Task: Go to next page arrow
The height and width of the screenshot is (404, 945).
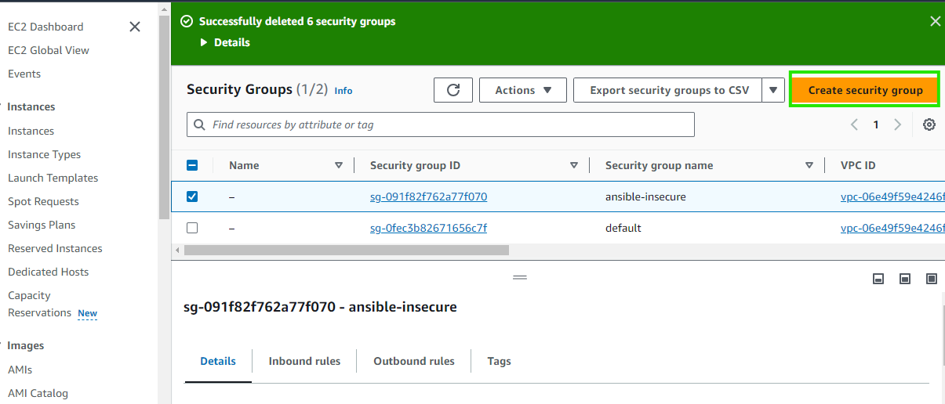Action: pyautogui.click(x=898, y=124)
